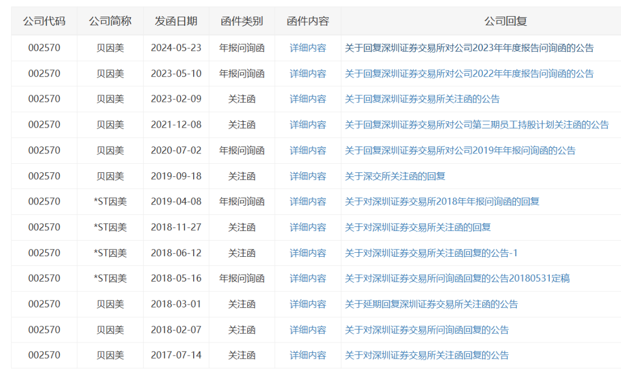Select date cell 2023-05-10
Screen dimensions: 621x370
click(176, 74)
